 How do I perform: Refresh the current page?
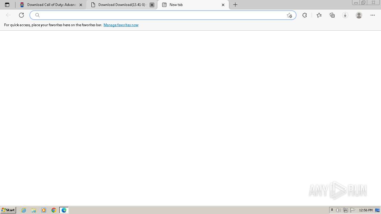click(21, 15)
